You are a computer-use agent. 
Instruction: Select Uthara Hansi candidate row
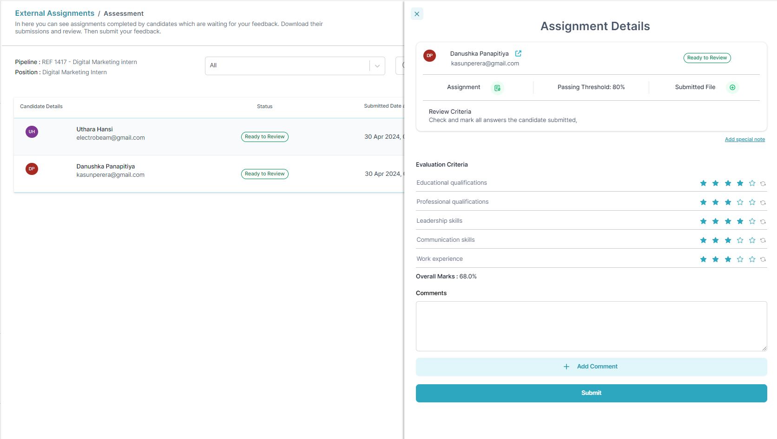click(x=209, y=136)
